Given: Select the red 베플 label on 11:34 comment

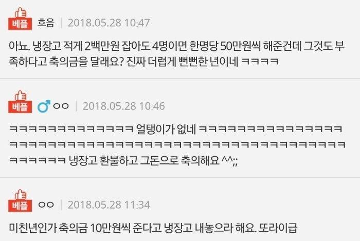Looking at the screenshot, I should [x=20, y=206].
